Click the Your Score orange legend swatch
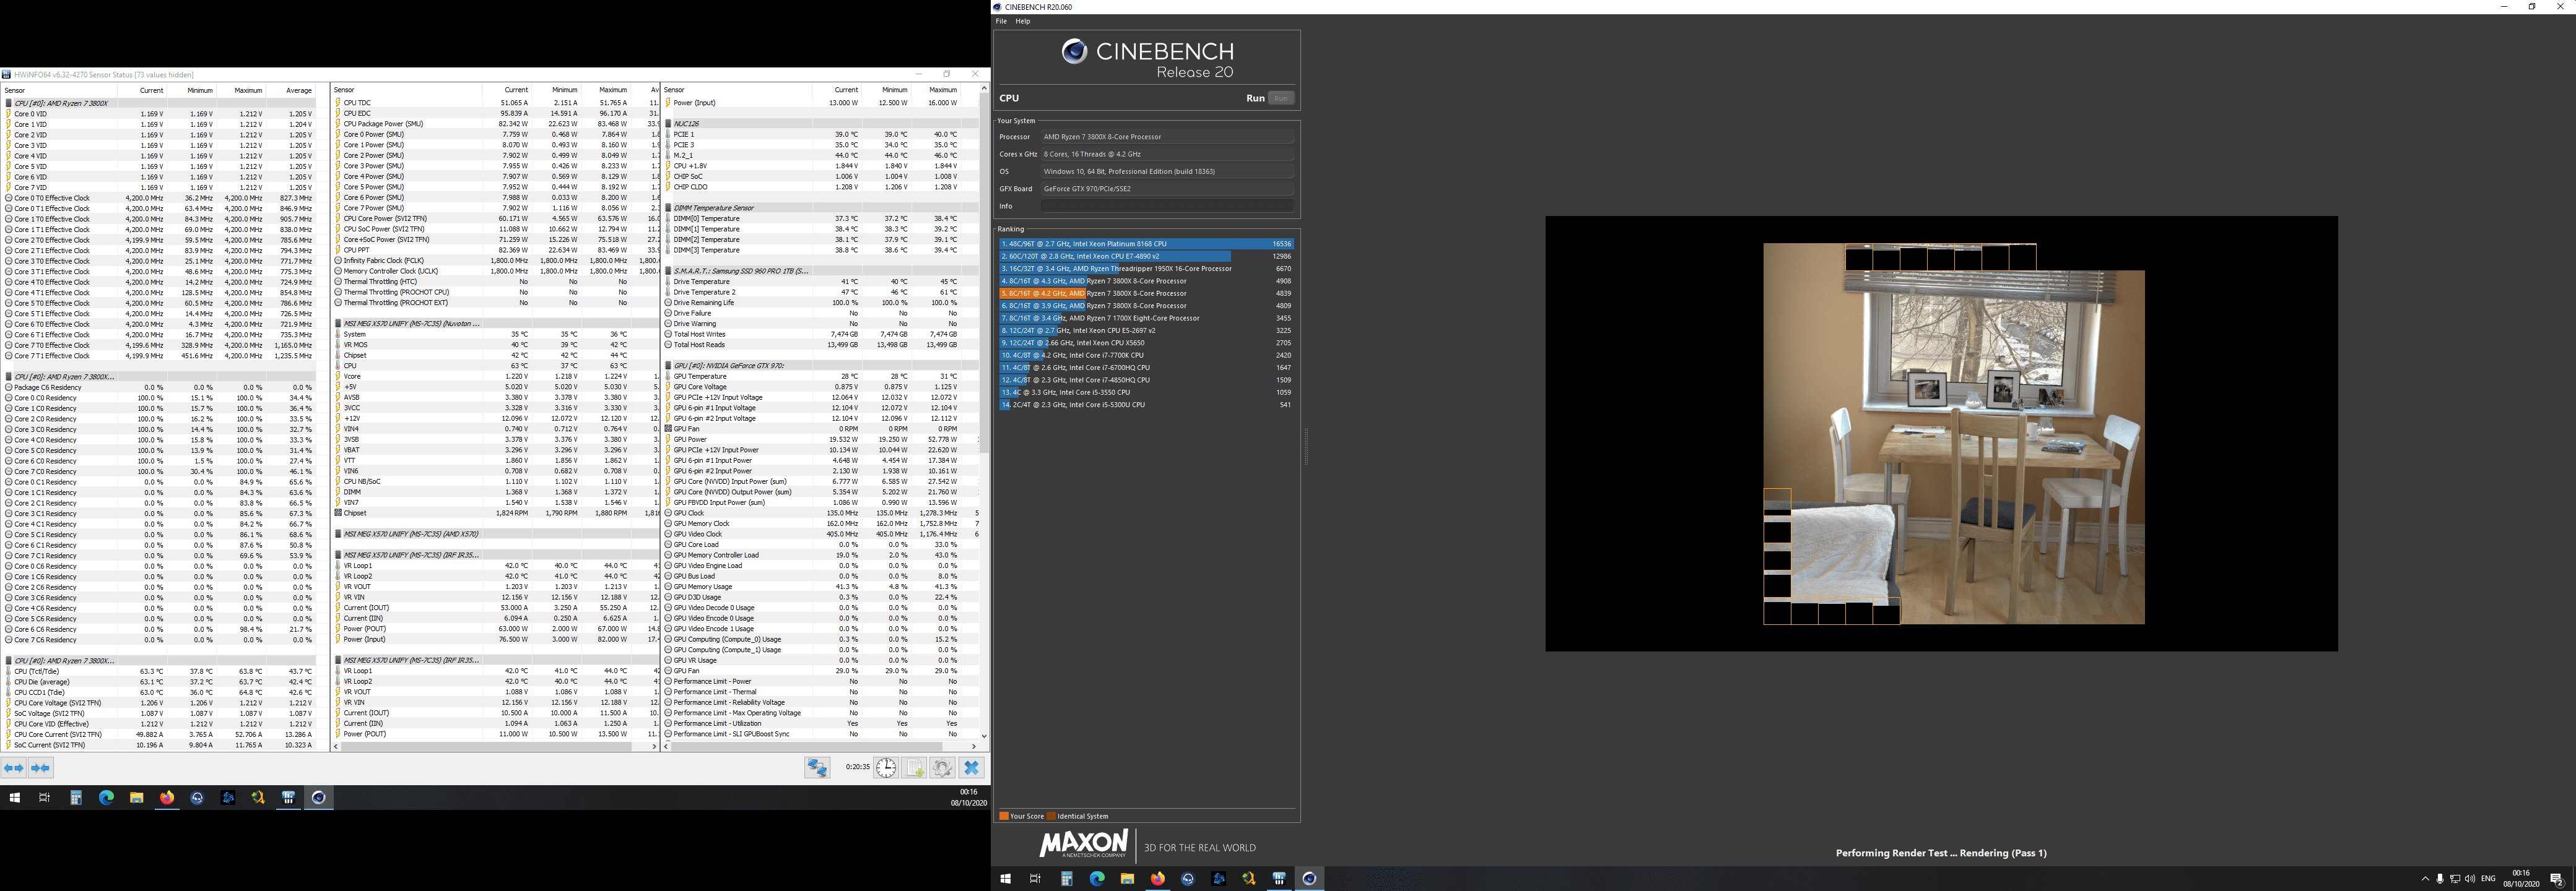This screenshot has width=2576, height=891. click(x=1003, y=816)
